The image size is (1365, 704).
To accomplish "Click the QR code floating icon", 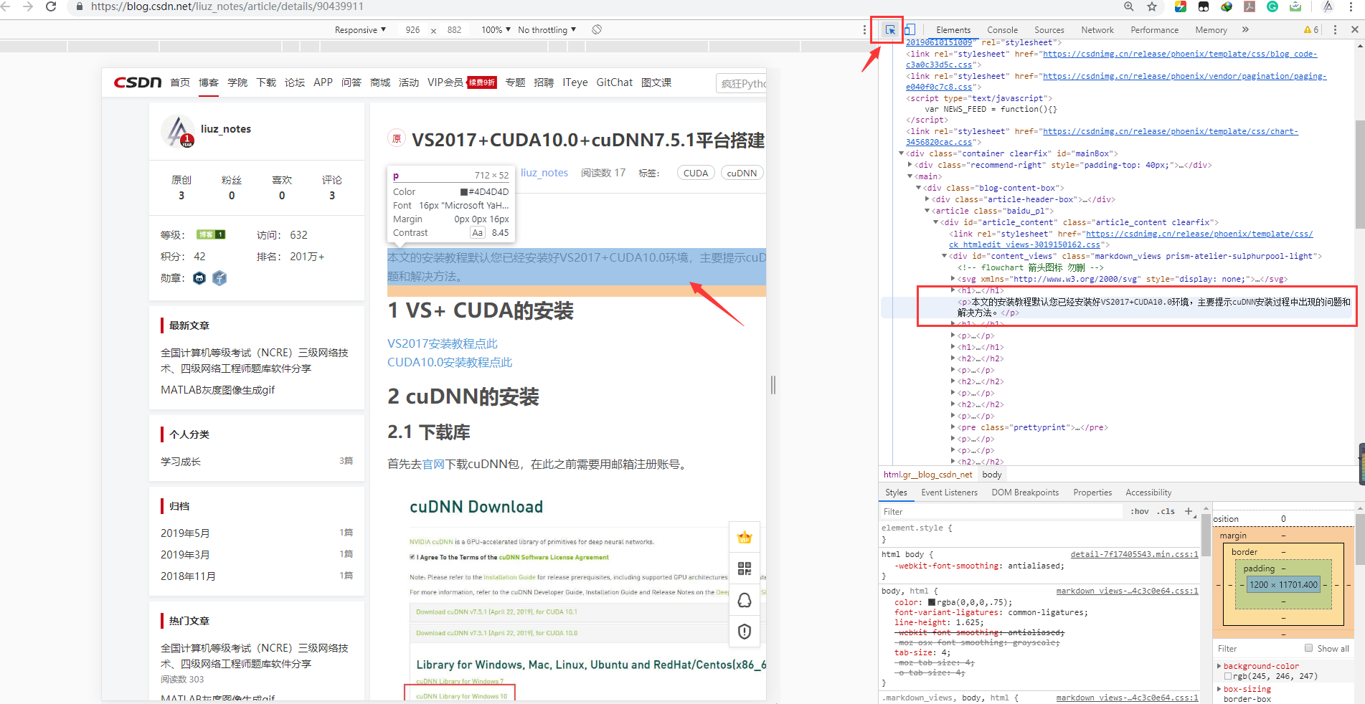I will click(x=745, y=569).
